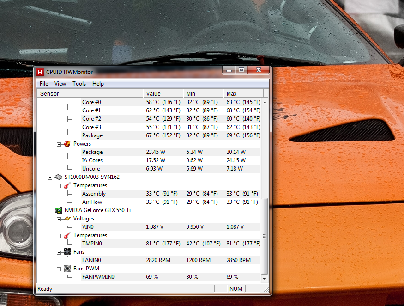The height and width of the screenshot is (306, 404).
Task: Click the Max column header
Action: pyautogui.click(x=243, y=93)
